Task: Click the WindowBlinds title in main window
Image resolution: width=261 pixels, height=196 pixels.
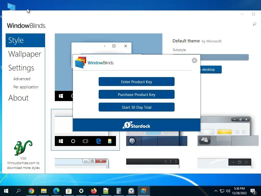Action: point(26,26)
